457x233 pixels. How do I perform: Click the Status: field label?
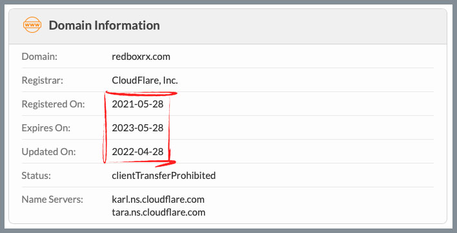pyautogui.click(x=36, y=176)
